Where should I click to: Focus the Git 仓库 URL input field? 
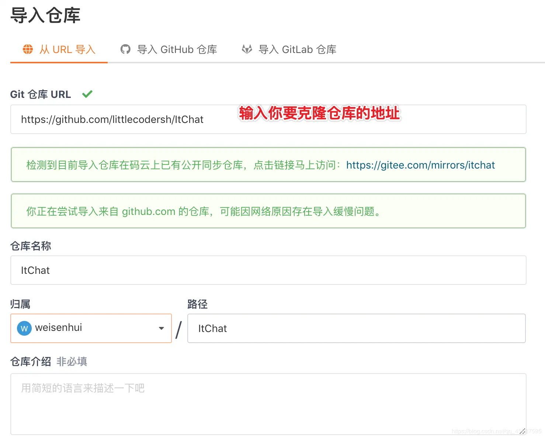(268, 119)
